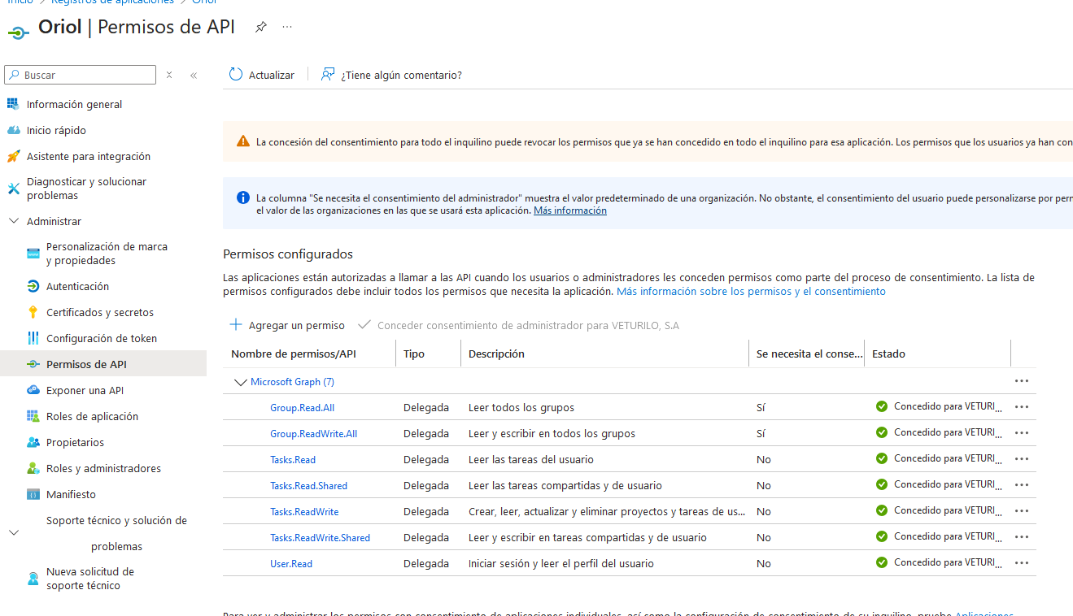Clear the sidebar search with the X icon
The width and height of the screenshot is (1073, 616).
(169, 75)
